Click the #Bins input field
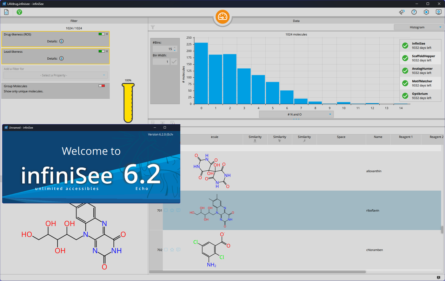The image size is (445, 281). (163, 49)
